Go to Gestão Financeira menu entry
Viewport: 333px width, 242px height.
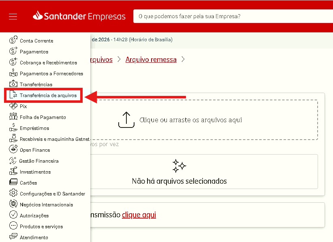click(x=39, y=161)
